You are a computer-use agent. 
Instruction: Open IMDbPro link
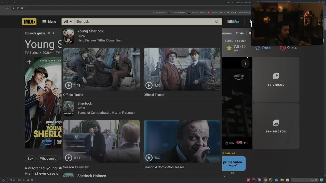click(x=233, y=22)
